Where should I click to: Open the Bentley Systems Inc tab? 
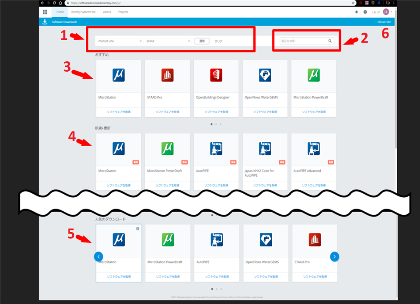tap(83, 12)
